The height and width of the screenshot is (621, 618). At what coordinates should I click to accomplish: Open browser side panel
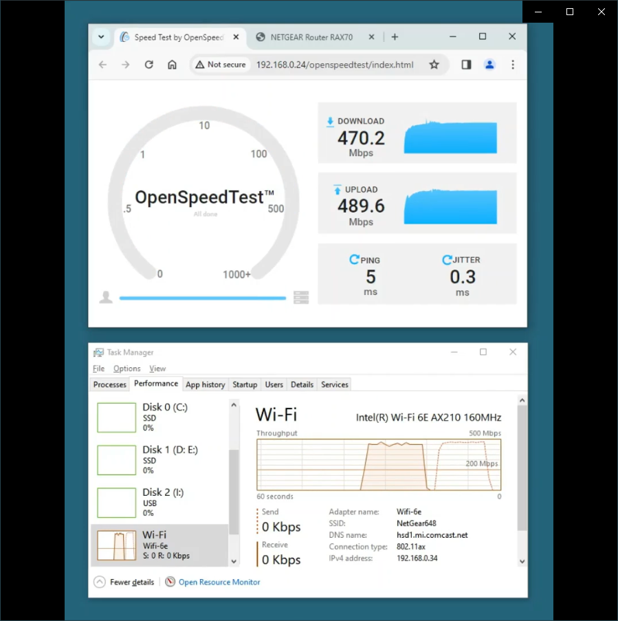pos(466,65)
